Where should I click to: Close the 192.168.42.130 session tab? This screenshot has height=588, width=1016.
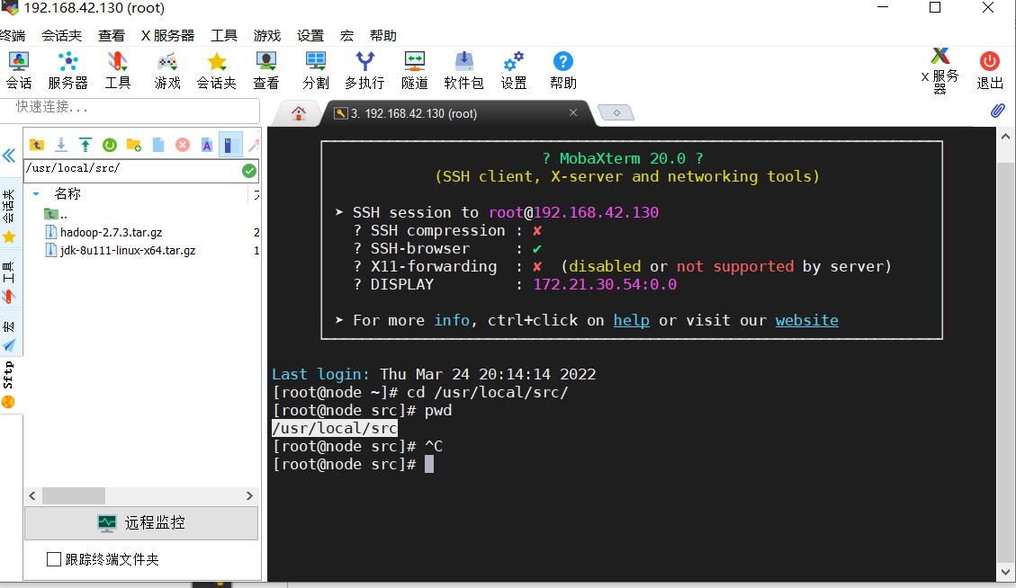(x=573, y=112)
